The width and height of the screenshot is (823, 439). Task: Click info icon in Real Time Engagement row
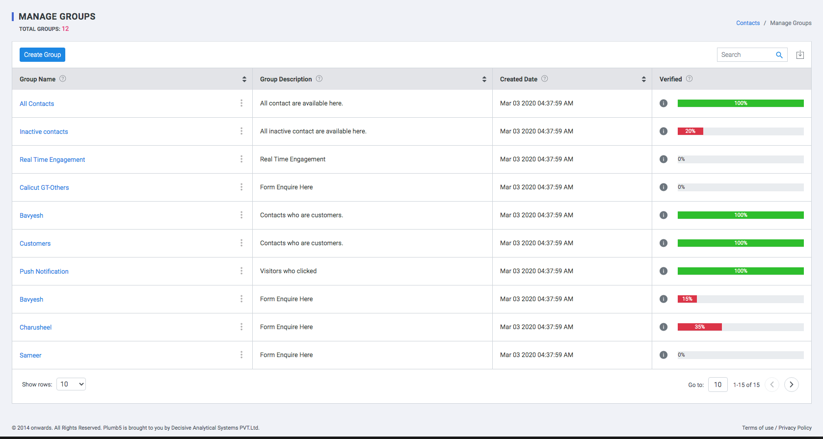[x=664, y=159]
